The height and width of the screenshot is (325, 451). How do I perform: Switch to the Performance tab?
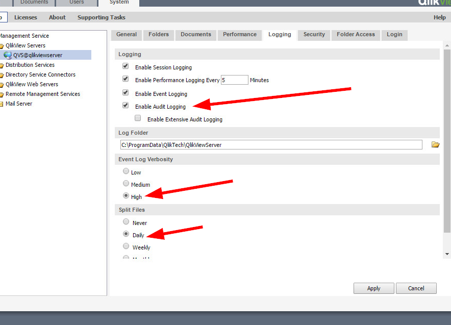point(240,35)
